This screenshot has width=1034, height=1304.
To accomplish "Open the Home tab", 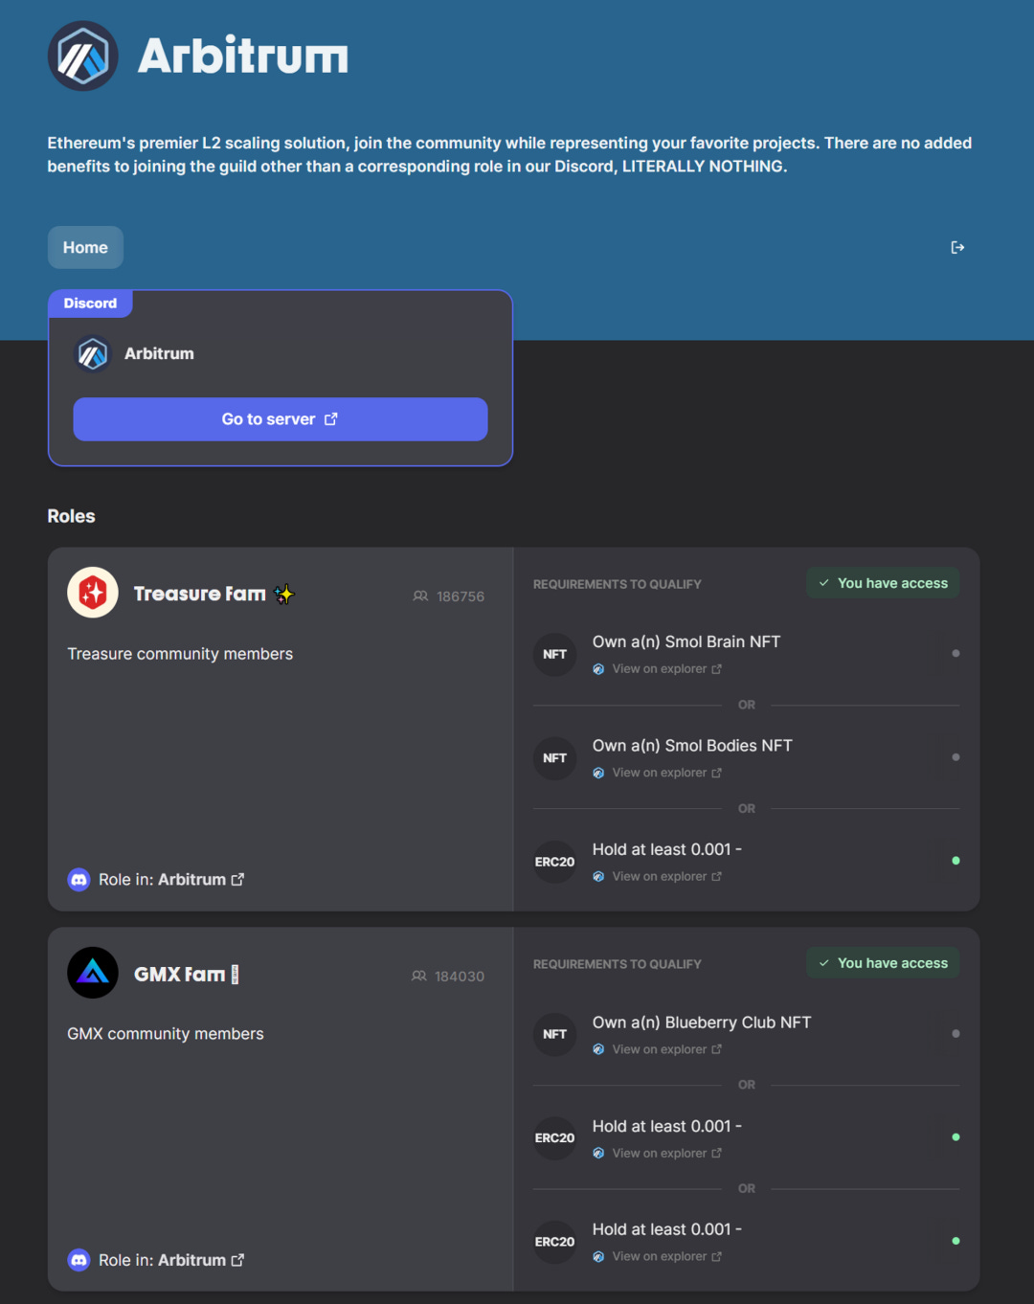I will [x=85, y=248].
